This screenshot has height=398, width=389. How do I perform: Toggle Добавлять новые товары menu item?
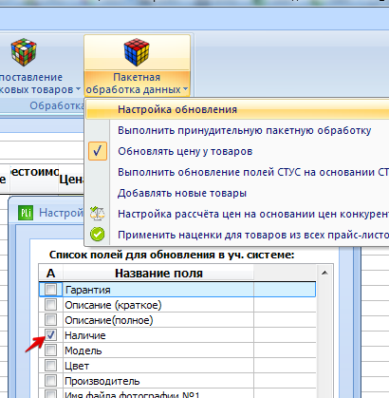coord(237,193)
